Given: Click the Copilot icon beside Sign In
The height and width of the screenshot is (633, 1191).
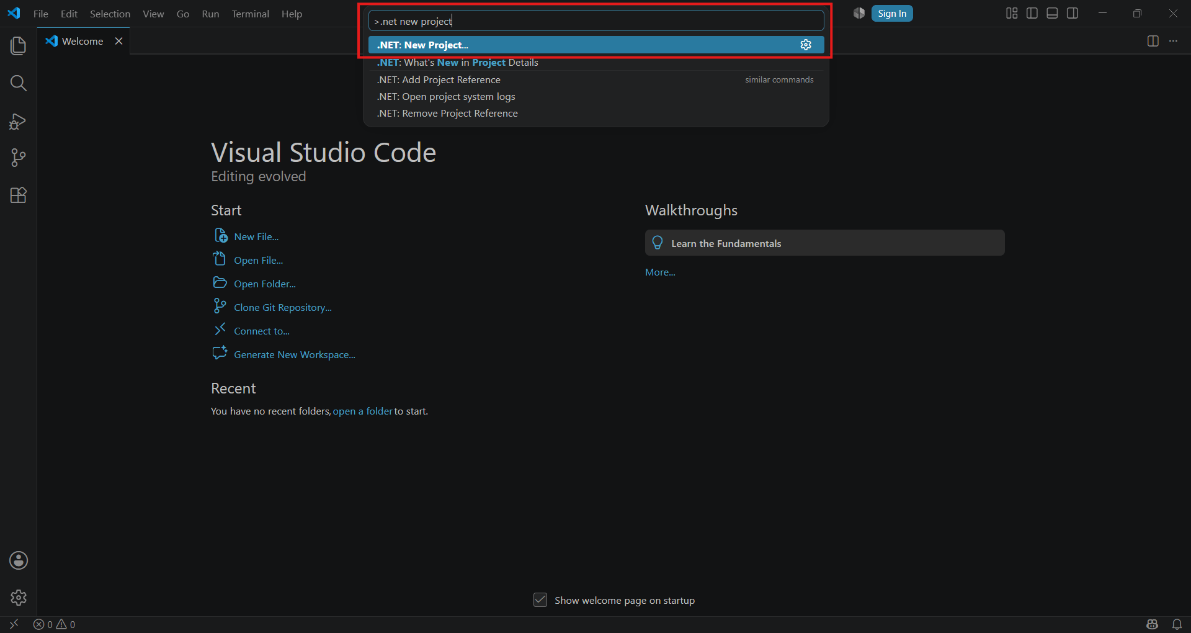Looking at the screenshot, I should coord(859,14).
